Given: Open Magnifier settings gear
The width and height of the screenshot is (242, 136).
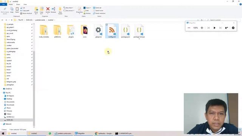Looking at the screenshot, I should pos(233,28).
